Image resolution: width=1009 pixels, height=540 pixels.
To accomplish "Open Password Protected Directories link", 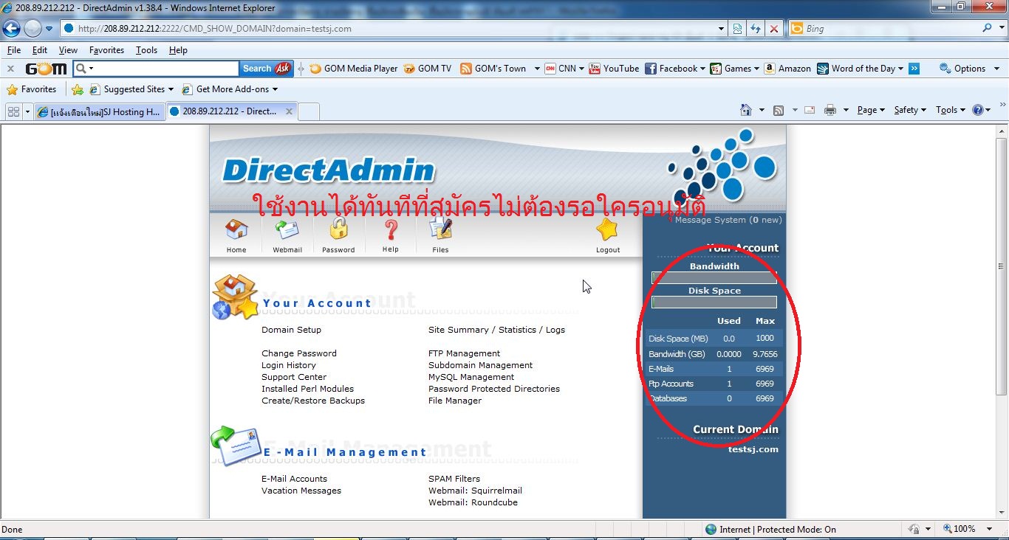I will pyautogui.click(x=494, y=389).
